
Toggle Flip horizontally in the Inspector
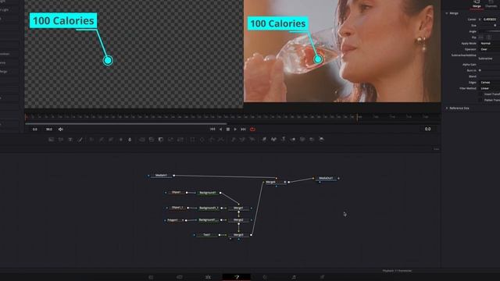pyautogui.click(x=481, y=37)
